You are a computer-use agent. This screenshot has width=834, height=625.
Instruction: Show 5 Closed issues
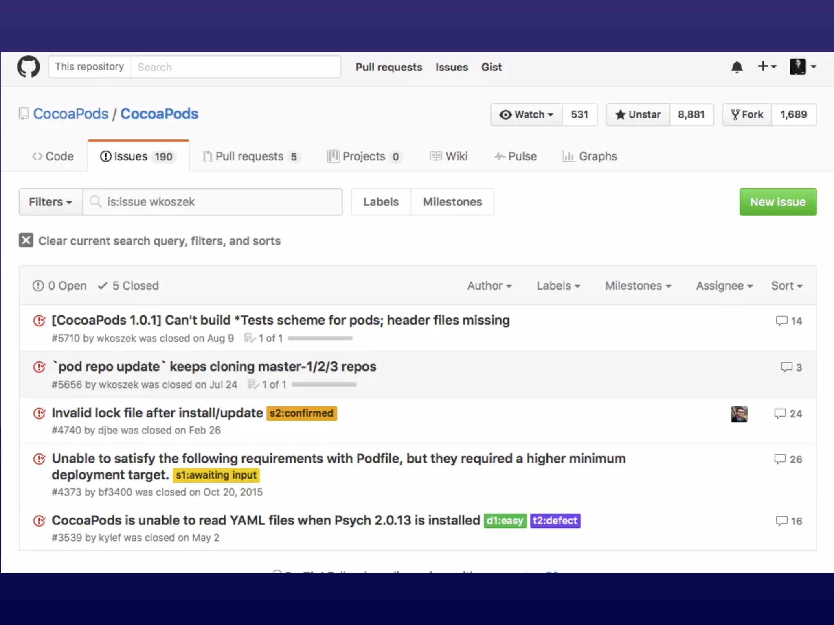click(129, 286)
